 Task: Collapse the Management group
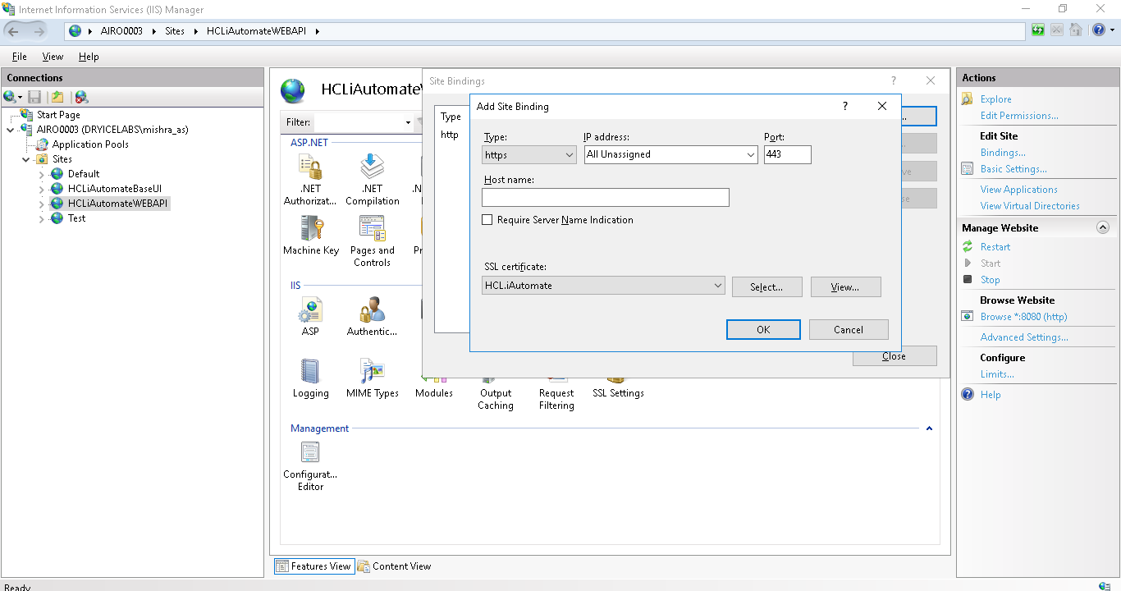(929, 428)
